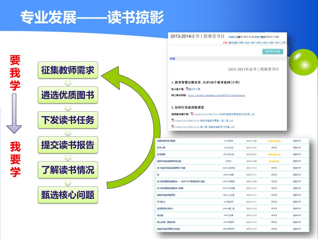Open the report about 点评100个教育案例 有感
Viewport: 318px width, 239px height.
tap(181, 181)
